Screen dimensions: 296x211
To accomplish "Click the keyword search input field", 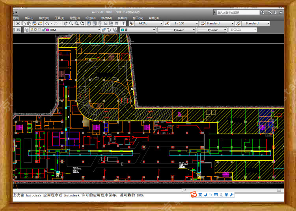I will click(x=238, y=13).
